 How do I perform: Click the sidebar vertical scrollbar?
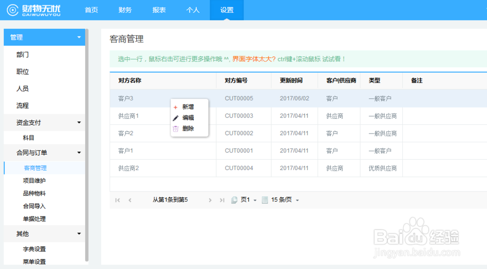point(87,145)
